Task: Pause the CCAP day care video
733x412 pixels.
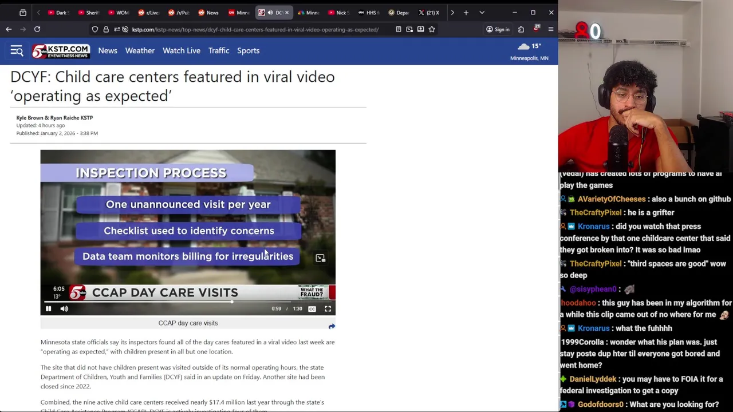Action: click(x=48, y=309)
